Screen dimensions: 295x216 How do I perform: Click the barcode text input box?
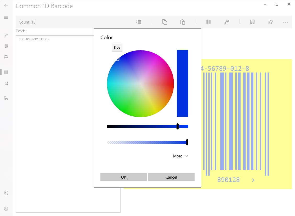click(x=68, y=124)
